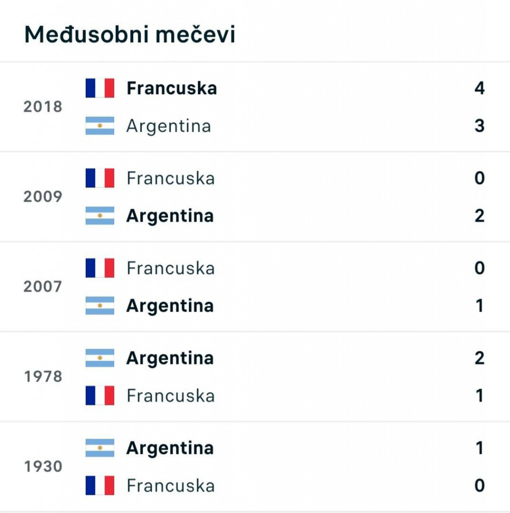The width and height of the screenshot is (510, 513).
Task: Click Argentina flag in 2007 match
Action: [100, 306]
